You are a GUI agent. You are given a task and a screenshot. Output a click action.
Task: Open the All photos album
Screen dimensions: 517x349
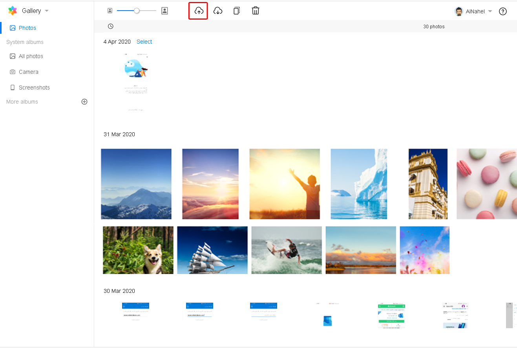(31, 56)
